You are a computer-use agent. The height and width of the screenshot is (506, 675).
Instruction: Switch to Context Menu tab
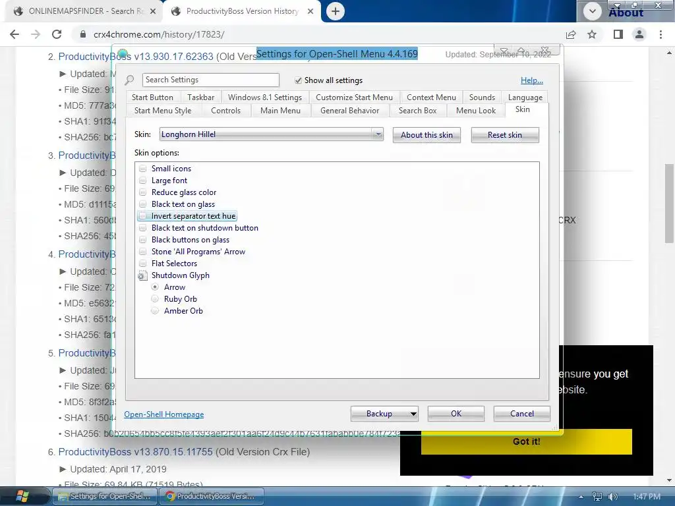coord(431,98)
